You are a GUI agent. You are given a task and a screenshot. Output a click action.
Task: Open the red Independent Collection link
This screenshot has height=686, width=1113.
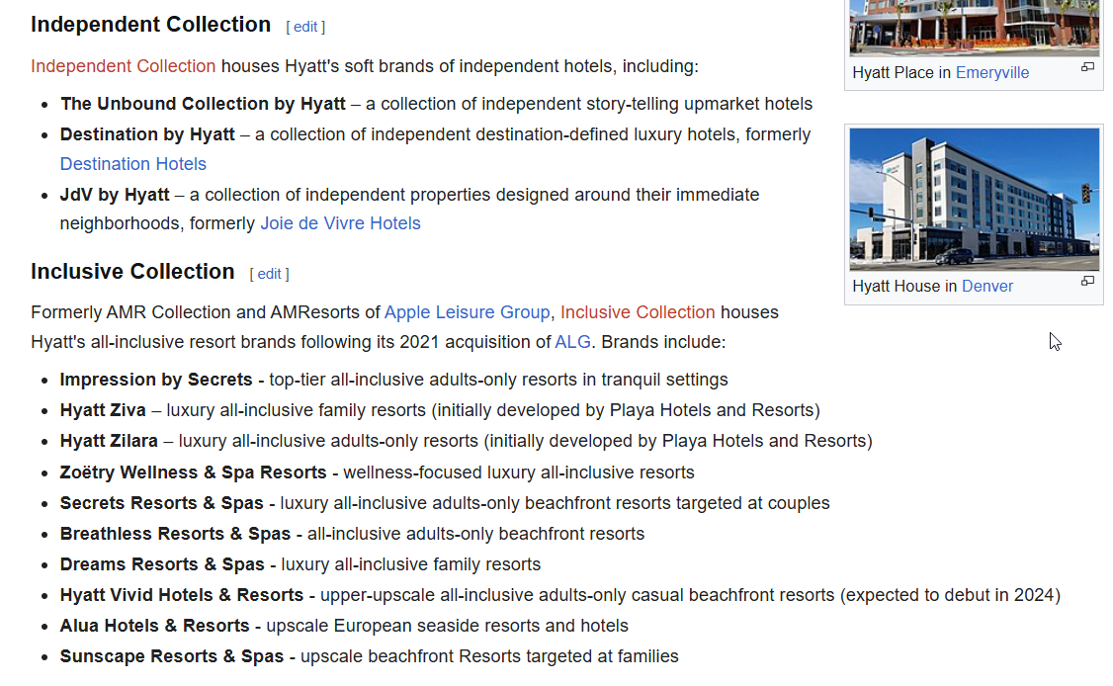click(x=123, y=66)
